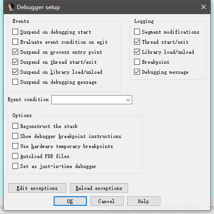Toggle Suspend on library load/unload
Image resolution: width=214 pixels, height=214 pixels.
[x=15, y=72]
